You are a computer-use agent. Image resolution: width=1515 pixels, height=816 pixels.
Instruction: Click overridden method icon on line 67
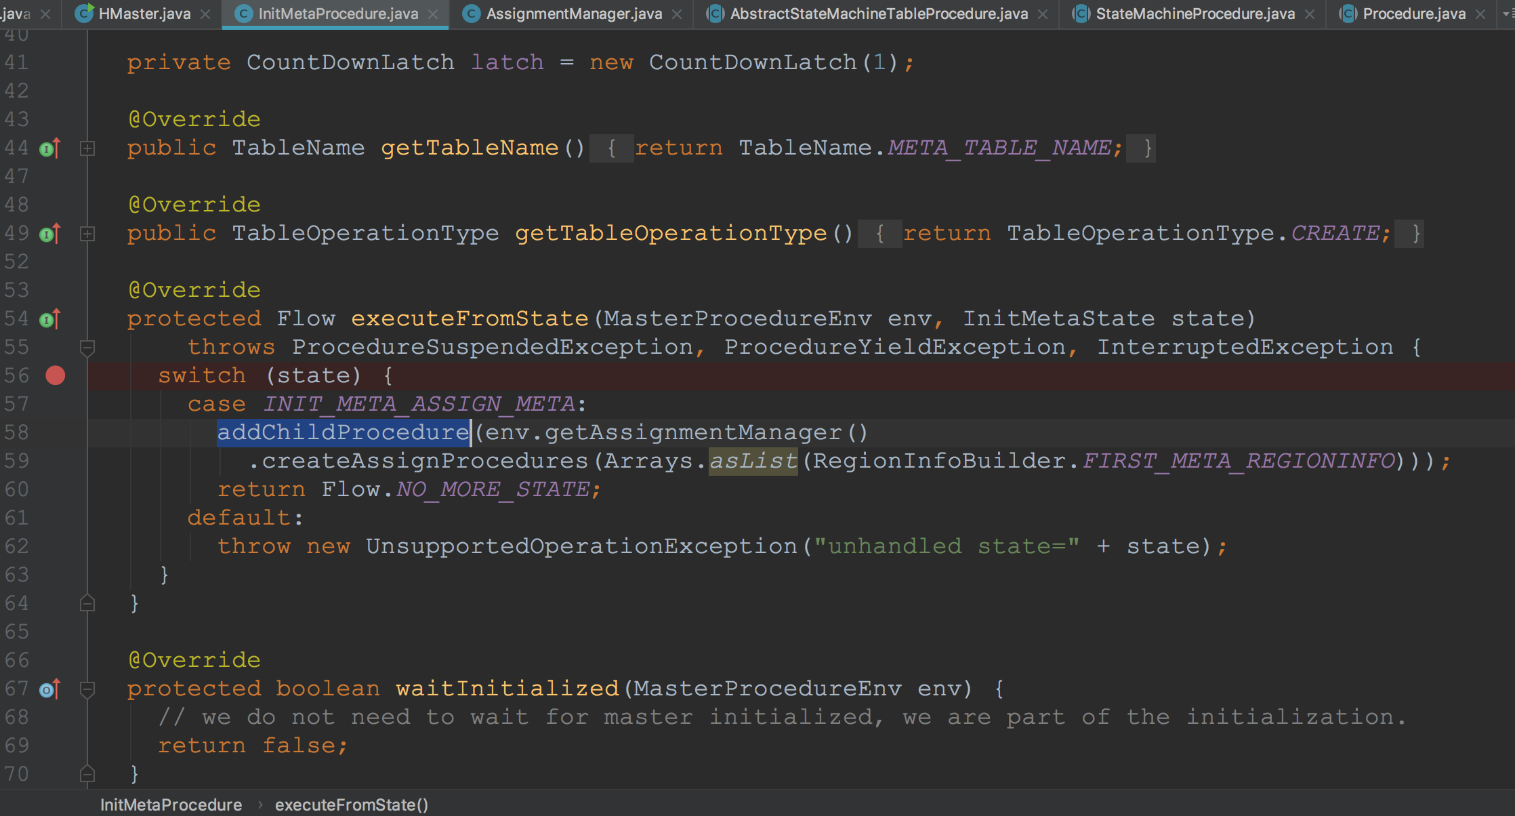click(x=49, y=689)
